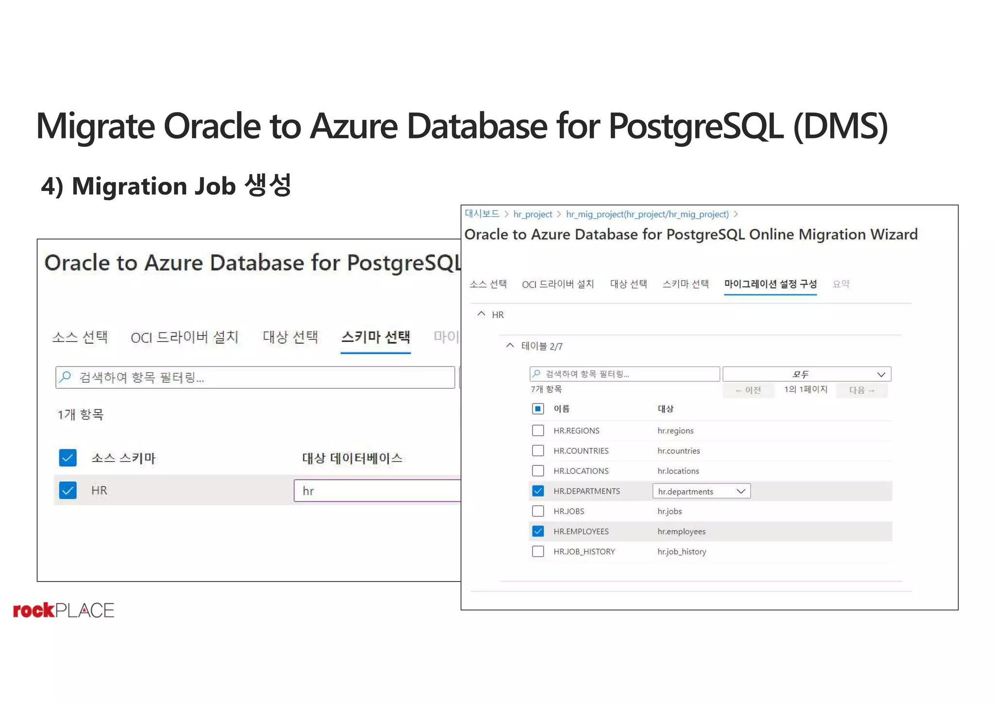Viewport: 995px width, 703px height.
Task: Click the hr.employees target cell
Action: (x=681, y=532)
